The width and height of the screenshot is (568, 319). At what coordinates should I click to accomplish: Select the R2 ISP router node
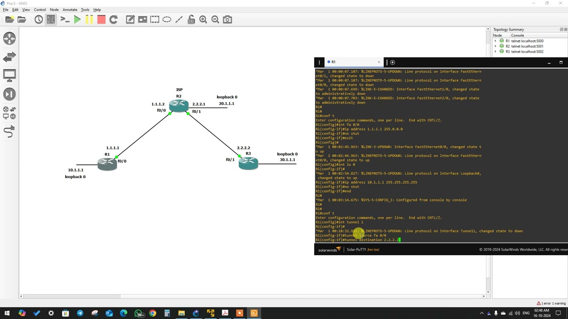179,105
